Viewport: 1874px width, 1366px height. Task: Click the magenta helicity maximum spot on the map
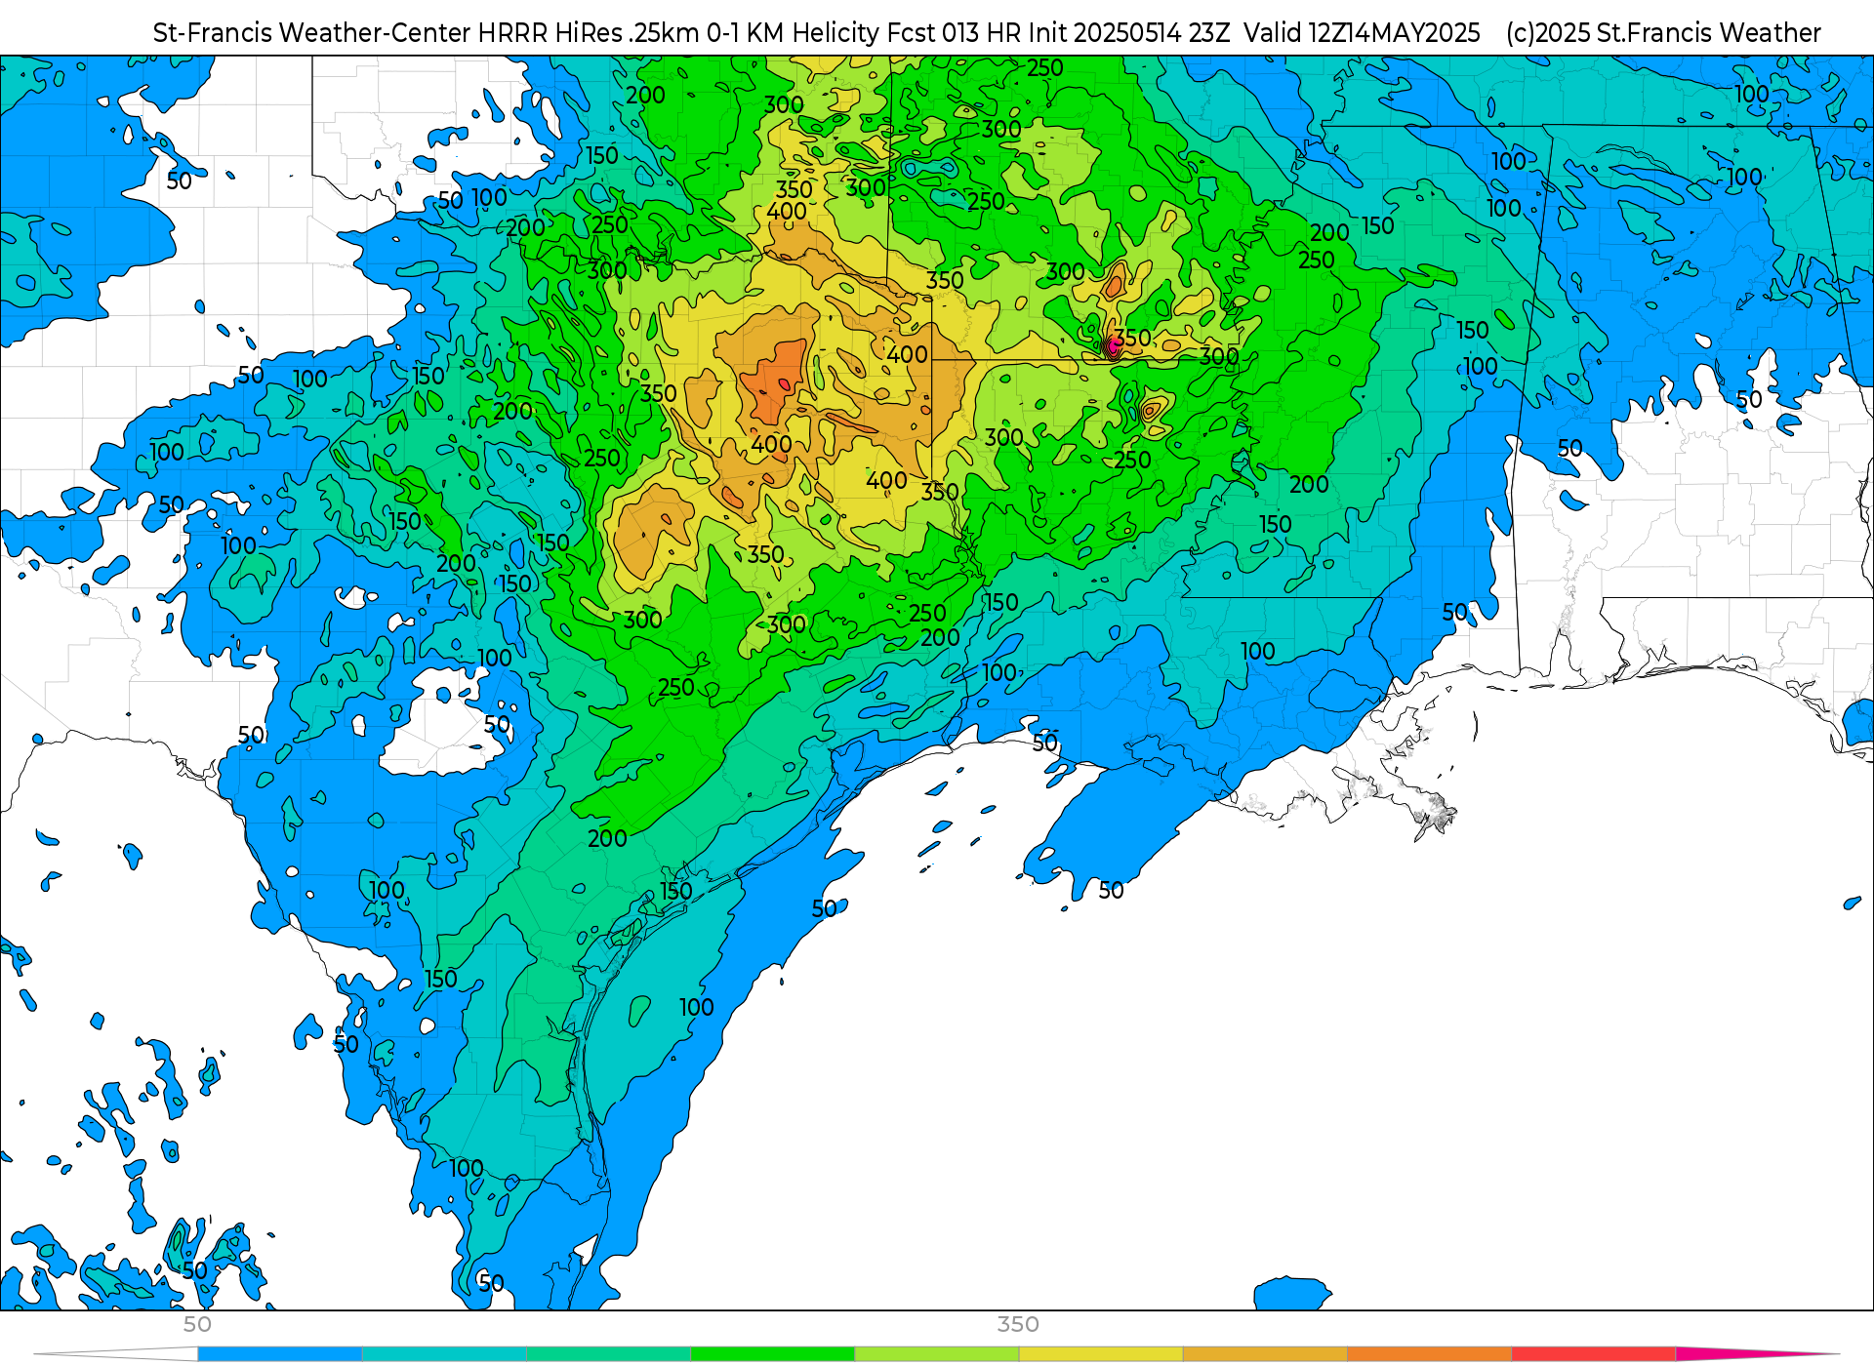click(x=1114, y=345)
